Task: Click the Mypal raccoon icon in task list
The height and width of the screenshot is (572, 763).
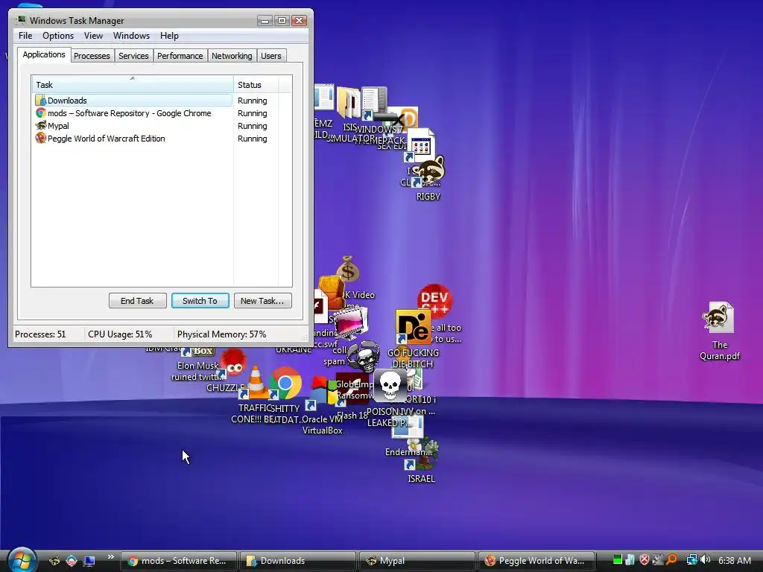Action: point(40,126)
